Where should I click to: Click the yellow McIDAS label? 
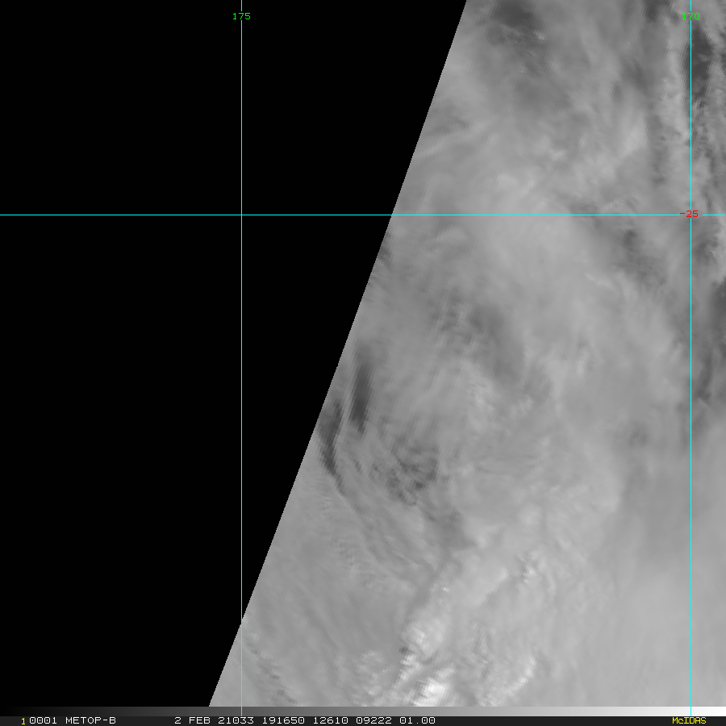tap(689, 720)
